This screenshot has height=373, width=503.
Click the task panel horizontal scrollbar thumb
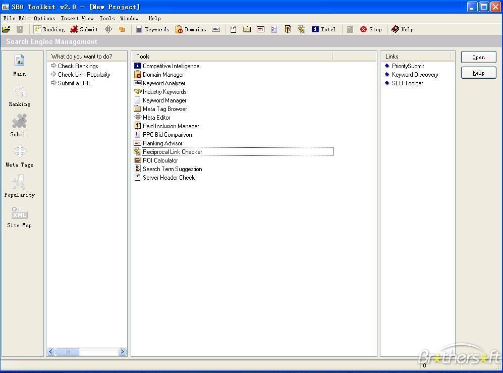[68, 351]
